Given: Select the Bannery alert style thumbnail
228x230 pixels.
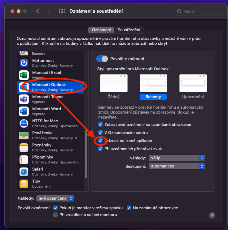Looking at the screenshot, I should point(153,83).
